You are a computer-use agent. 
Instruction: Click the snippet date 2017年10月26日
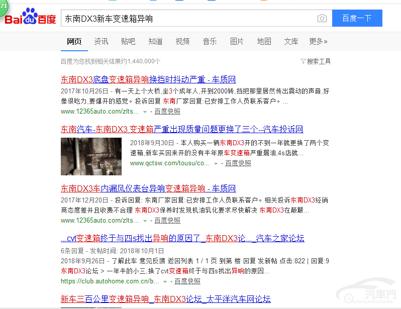(84, 91)
